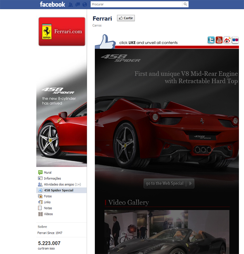Open the Mural tab
Image resolution: width=244 pixels, height=254 pixels.
(x=48, y=173)
